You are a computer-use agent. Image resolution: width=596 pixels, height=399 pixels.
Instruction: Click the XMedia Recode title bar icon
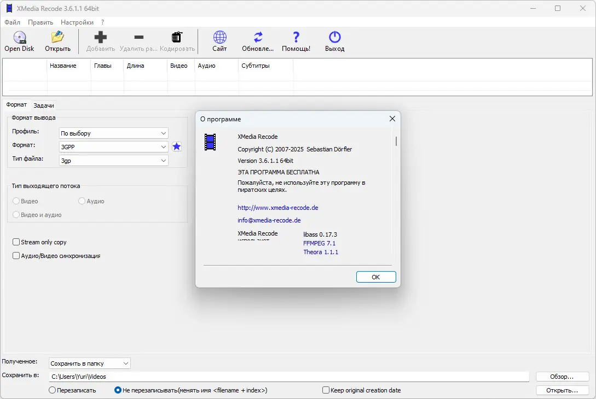[x=9, y=8]
